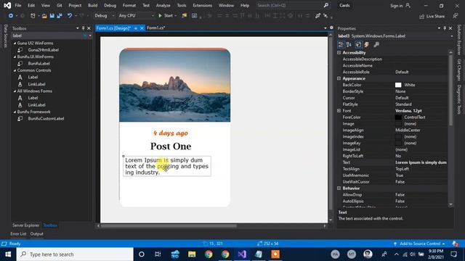Click the Visual Studio logo icon
The width and height of the screenshot is (465, 261).
(7, 5)
